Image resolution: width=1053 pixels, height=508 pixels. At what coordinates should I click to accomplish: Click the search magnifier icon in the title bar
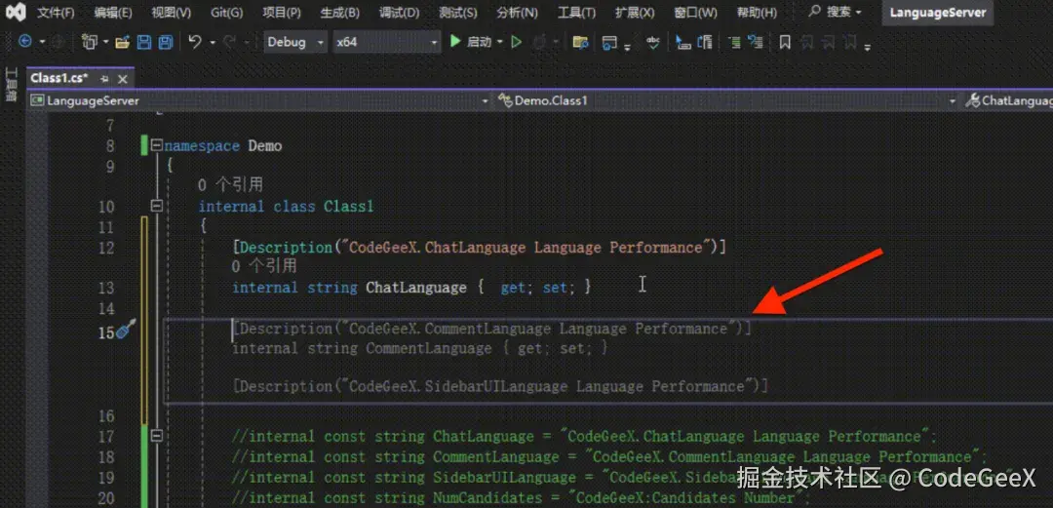(814, 12)
